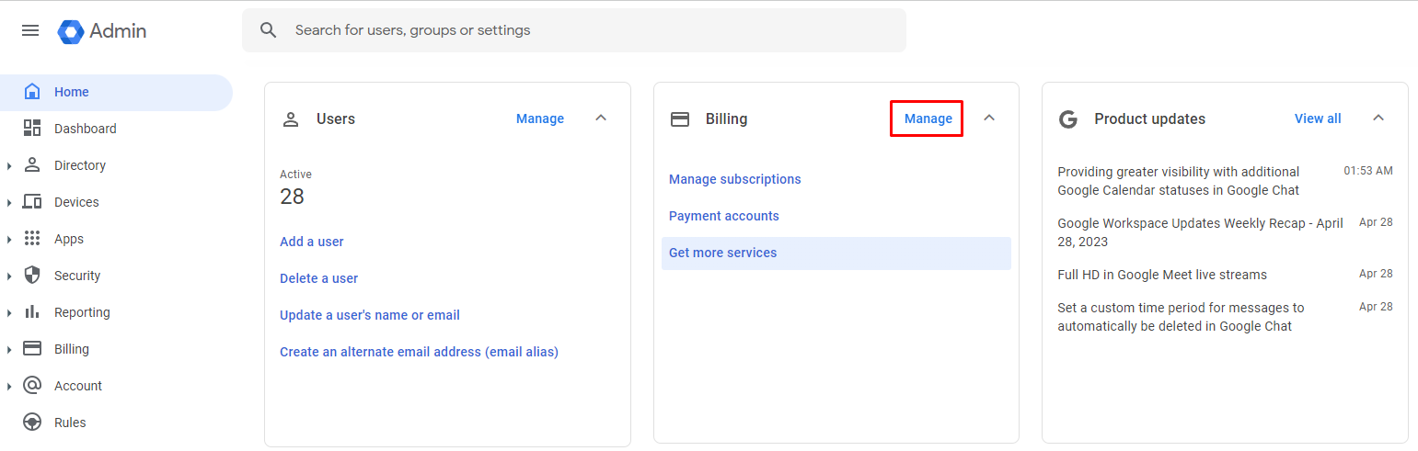Open the hamburger main menu
Image resolution: width=1418 pixels, height=451 pixels.
coord(30,30)
